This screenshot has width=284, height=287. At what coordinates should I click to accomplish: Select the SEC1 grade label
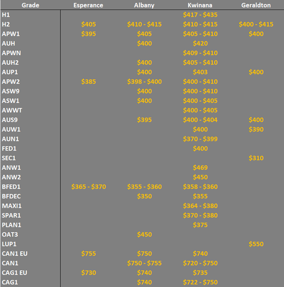pyautogui.click(x=9, y=158)
